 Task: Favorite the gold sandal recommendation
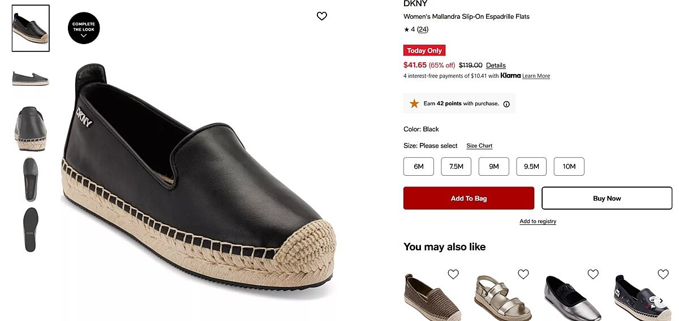[x=523, y=275]
